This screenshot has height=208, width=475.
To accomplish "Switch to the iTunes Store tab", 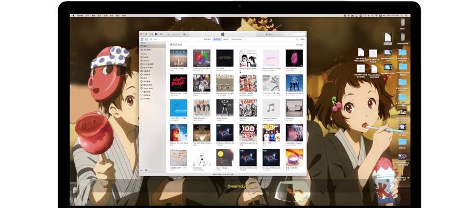I will coord(236,39).
